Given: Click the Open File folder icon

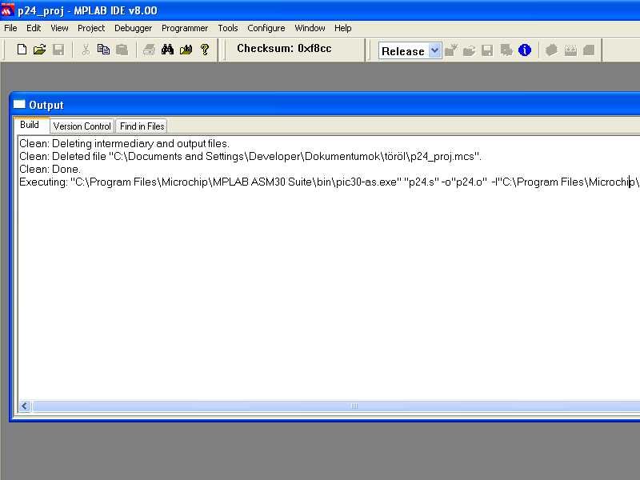Looking at the screenshot, I should pyautogui.click(x=39, y=50).
